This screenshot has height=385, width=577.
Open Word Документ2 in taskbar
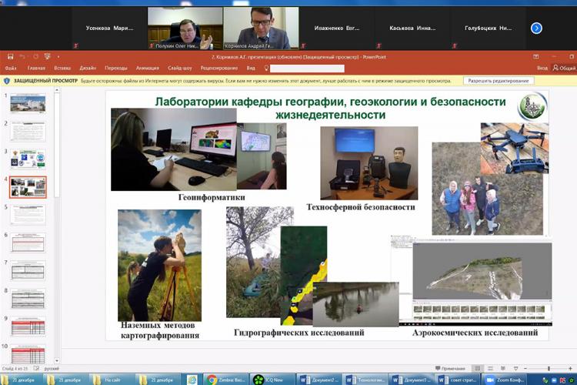(x=319, y=380)
